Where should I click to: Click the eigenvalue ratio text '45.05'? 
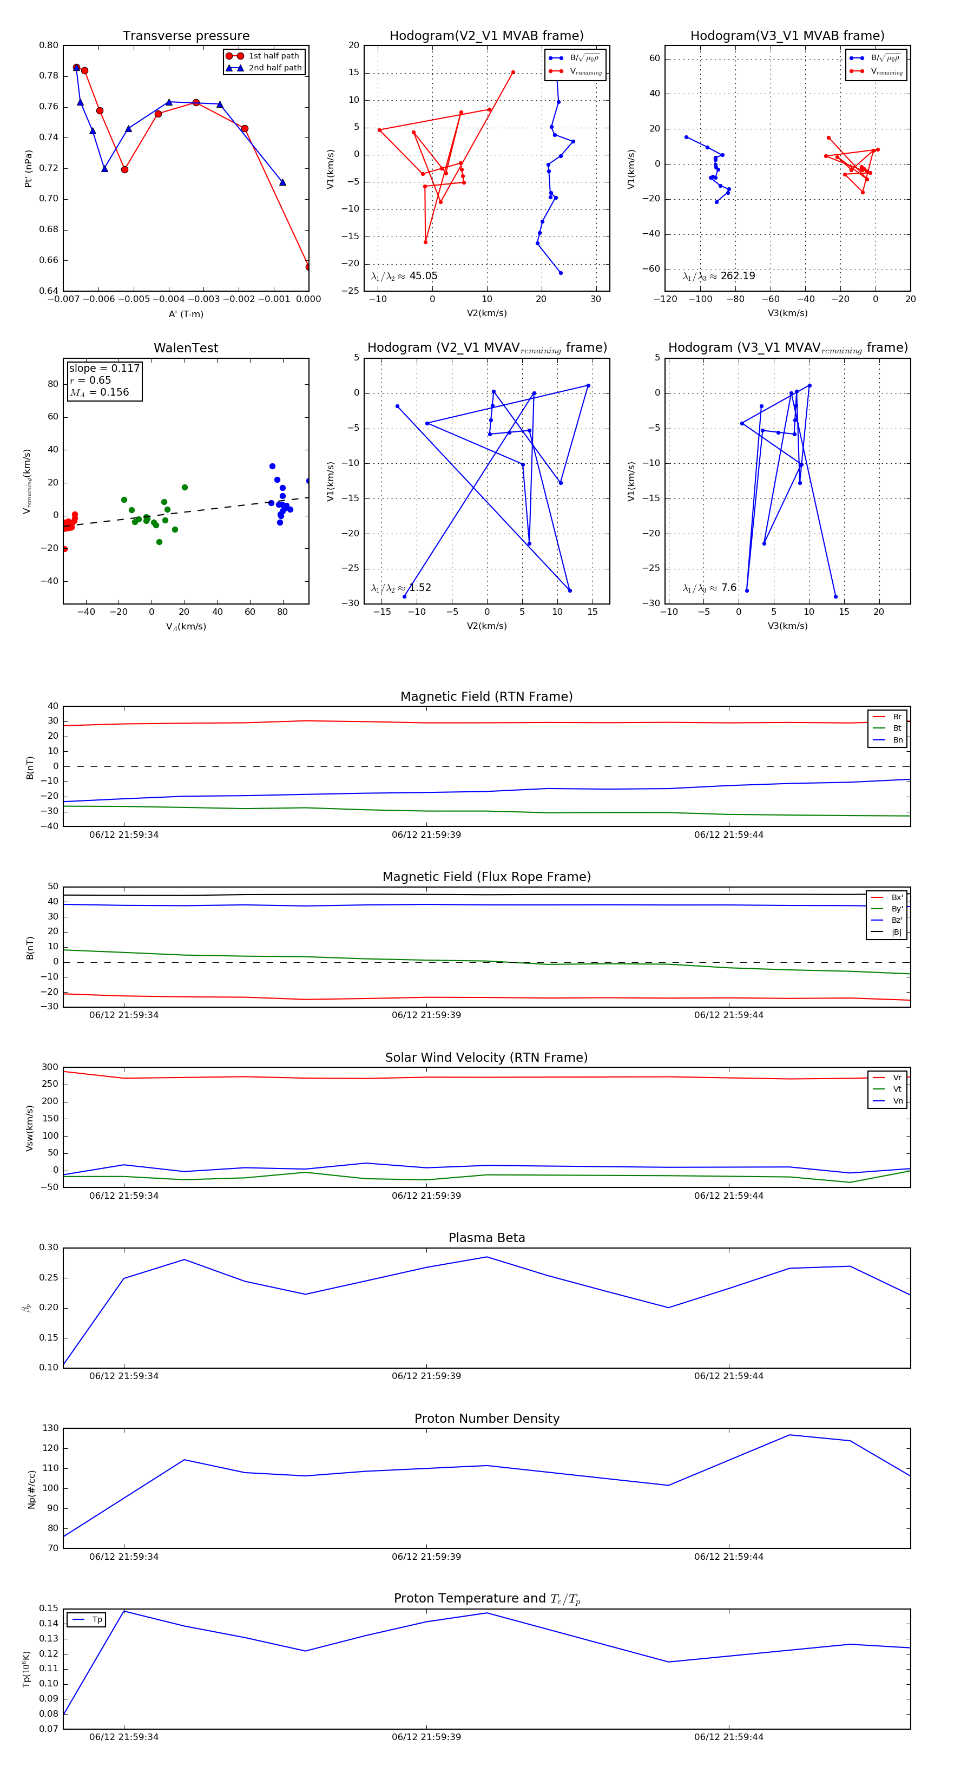(424, 276)
